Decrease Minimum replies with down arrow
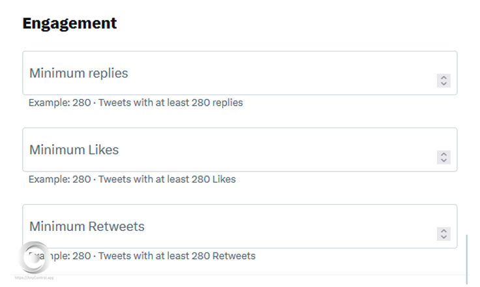This screenshot has width=480, height=287. click(x=443, y=83)
